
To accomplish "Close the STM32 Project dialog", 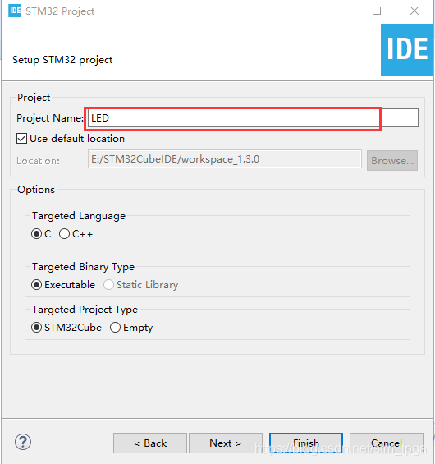I will (x=414, y=11).
